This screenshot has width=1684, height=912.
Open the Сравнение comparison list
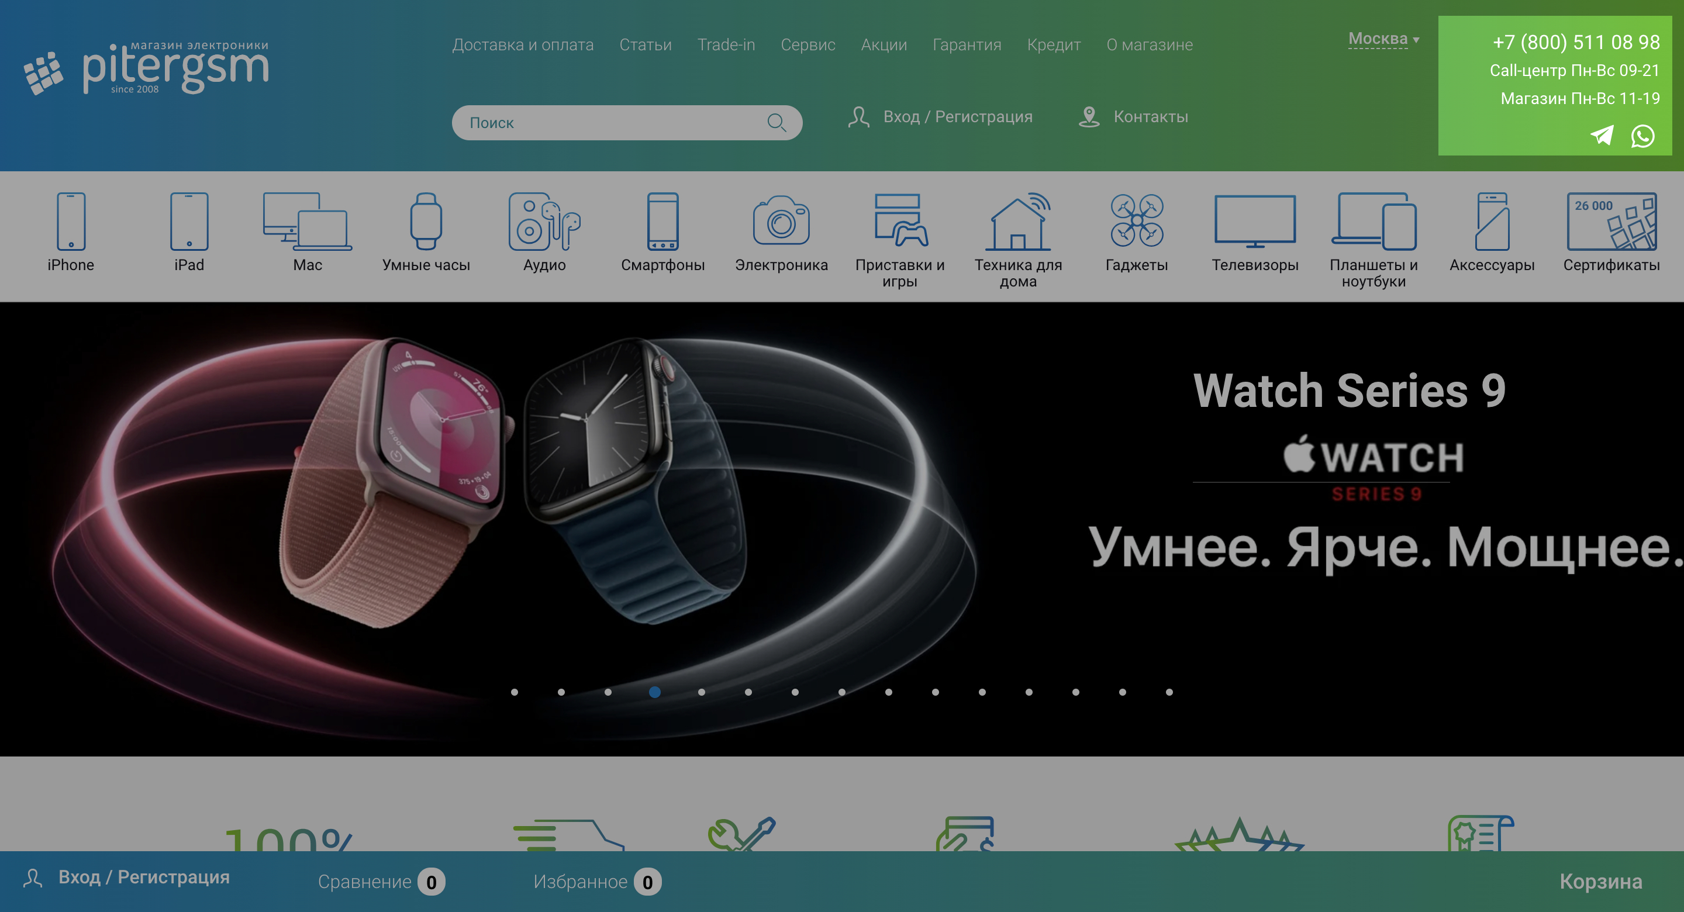coord(381,881)
